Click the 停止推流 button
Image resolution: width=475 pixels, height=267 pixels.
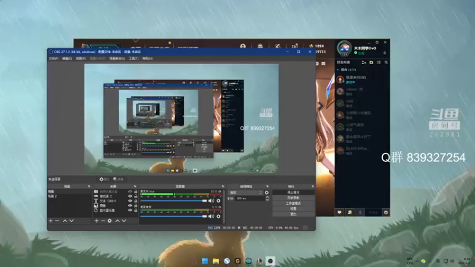pyautogui.click(x=293, y=192)
